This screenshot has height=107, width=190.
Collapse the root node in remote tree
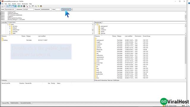[96, 24]
